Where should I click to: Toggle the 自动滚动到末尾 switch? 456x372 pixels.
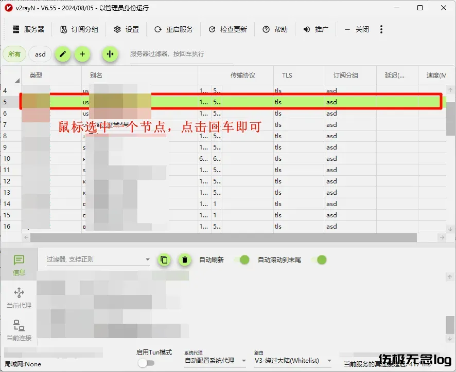pyautogui.click(x=319, y=259)
